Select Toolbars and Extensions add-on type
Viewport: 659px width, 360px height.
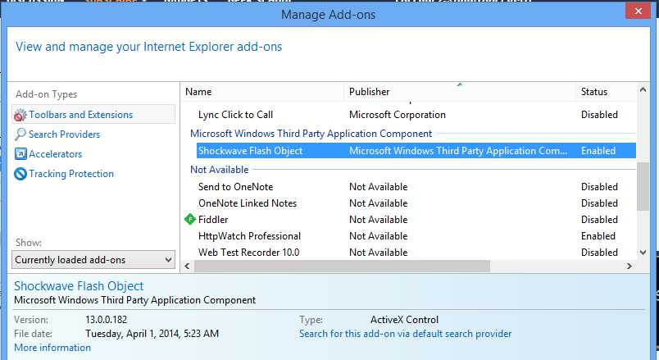coord(93,114)
